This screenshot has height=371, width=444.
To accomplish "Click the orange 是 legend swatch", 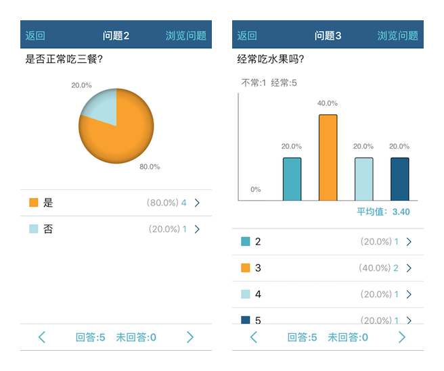I will (x=34, y=203).
